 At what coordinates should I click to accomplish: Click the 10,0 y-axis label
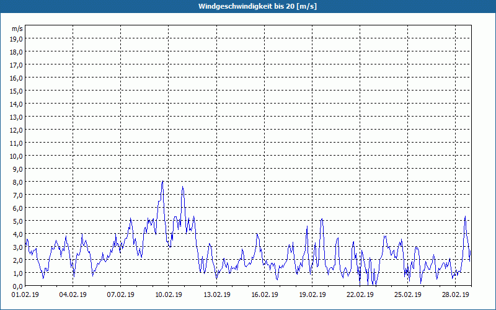pyautogui.click(x=17, y=156)
